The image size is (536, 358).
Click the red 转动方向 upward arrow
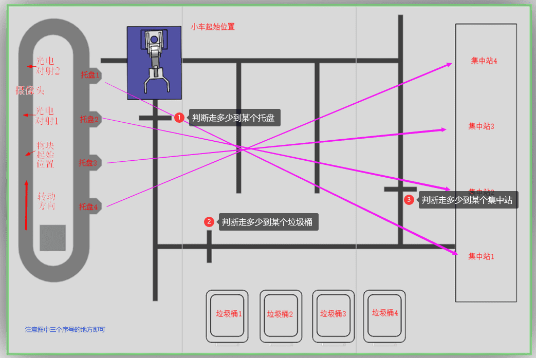[26, 204]
